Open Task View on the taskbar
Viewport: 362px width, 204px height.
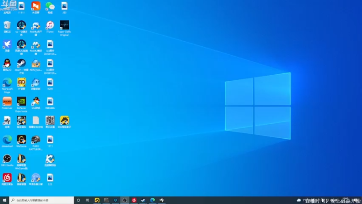point(87,200)
